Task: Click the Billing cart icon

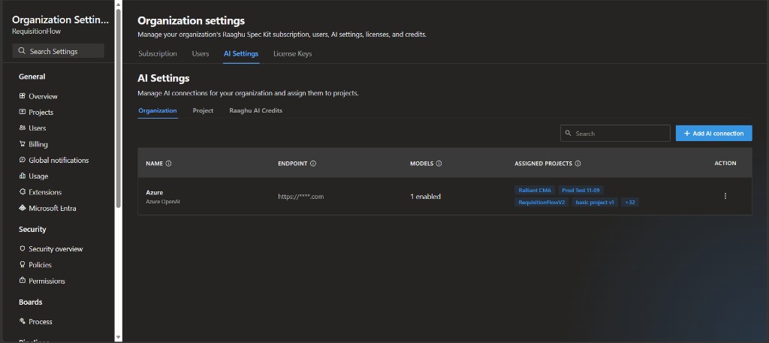Action: coord(22,144)
